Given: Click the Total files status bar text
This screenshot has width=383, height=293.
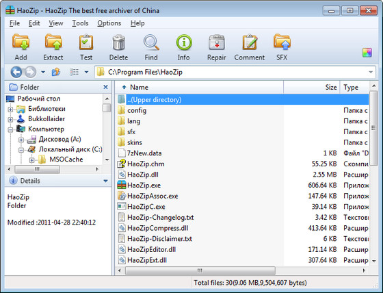Looking at the screenshot, I should pyautogui.click(x=250, y=283).
